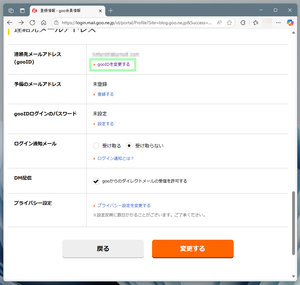Click the address bar URL field
This screenshot has height=285, width=300.
[137, 23]
